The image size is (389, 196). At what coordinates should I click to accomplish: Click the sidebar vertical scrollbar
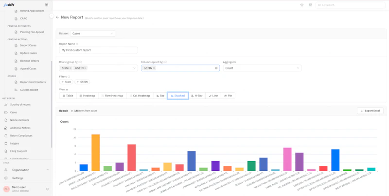52,104
